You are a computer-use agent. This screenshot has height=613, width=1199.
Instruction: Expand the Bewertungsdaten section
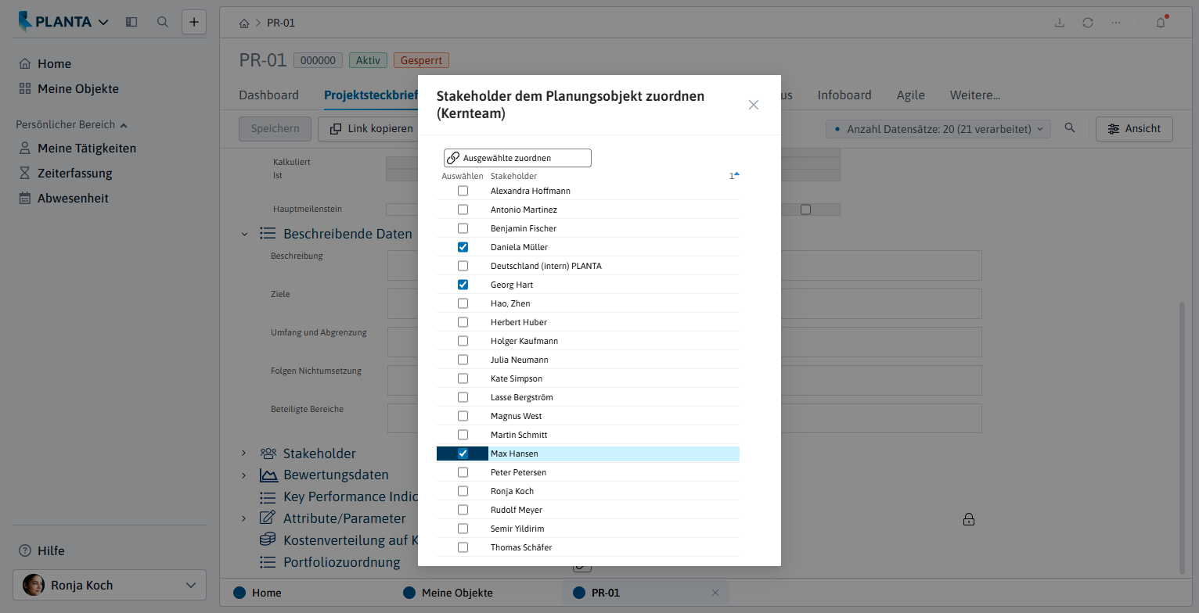pyautogui.click(x=244, y=475)
